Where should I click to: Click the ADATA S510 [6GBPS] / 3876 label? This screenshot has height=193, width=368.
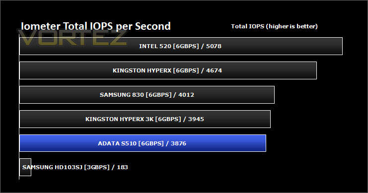(x=142, y=143)
